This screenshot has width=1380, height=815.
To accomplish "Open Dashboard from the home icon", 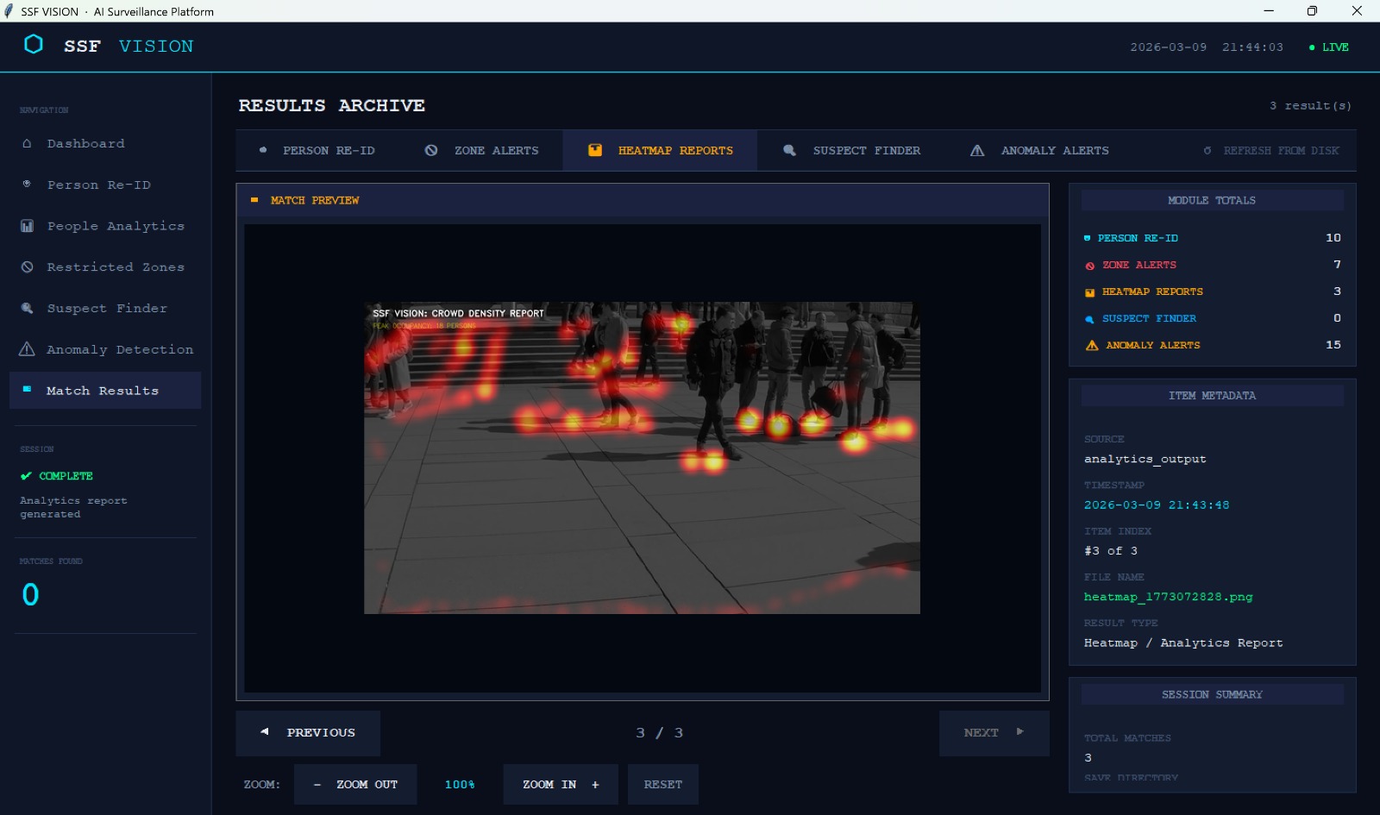I will pyautogui.click(x=27, y=144).
